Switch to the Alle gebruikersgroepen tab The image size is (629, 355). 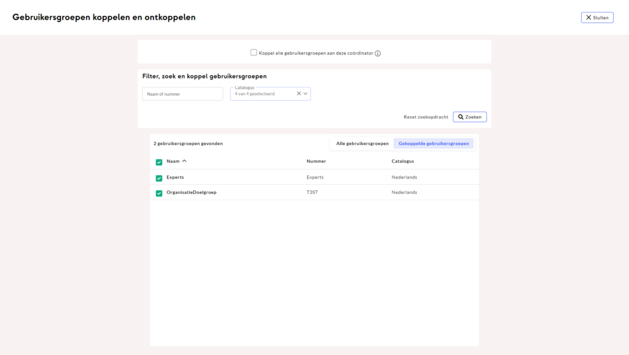[362, 144]
